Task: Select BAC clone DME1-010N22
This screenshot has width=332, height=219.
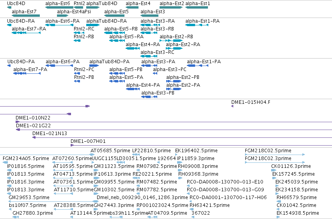Action: click(174, 122)
